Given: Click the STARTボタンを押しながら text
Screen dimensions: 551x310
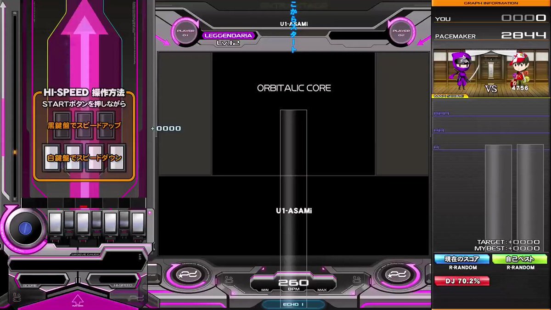Looking at the screenshot, I should tap(84, 104).
